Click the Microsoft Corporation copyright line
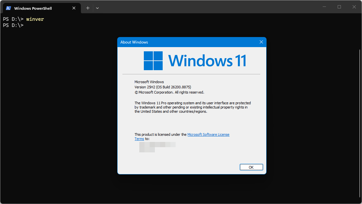 coord(169,92)
